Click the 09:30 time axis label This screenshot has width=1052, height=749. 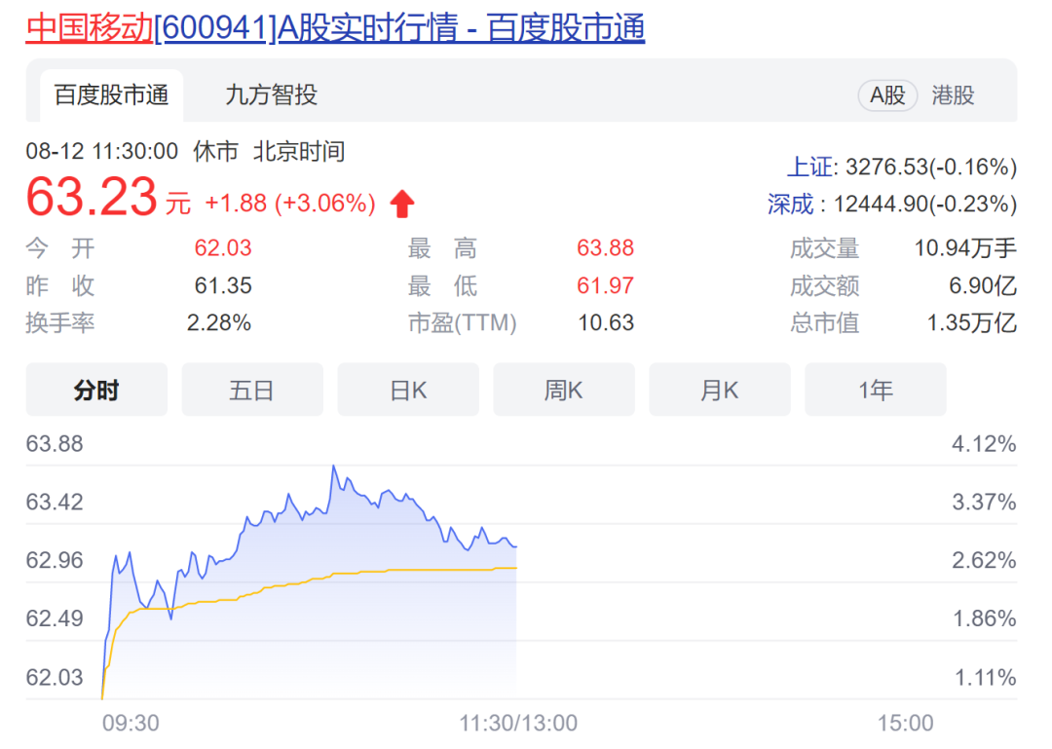(131, 723)
